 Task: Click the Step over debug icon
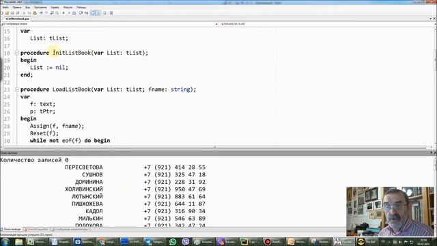pyautogui.click(x=81, y=13)
